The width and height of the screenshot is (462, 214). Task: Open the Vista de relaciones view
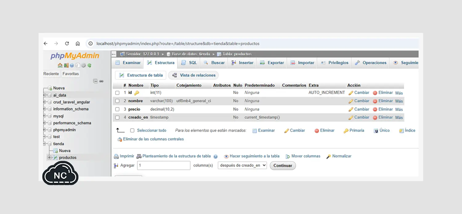(x=194, y=75)
